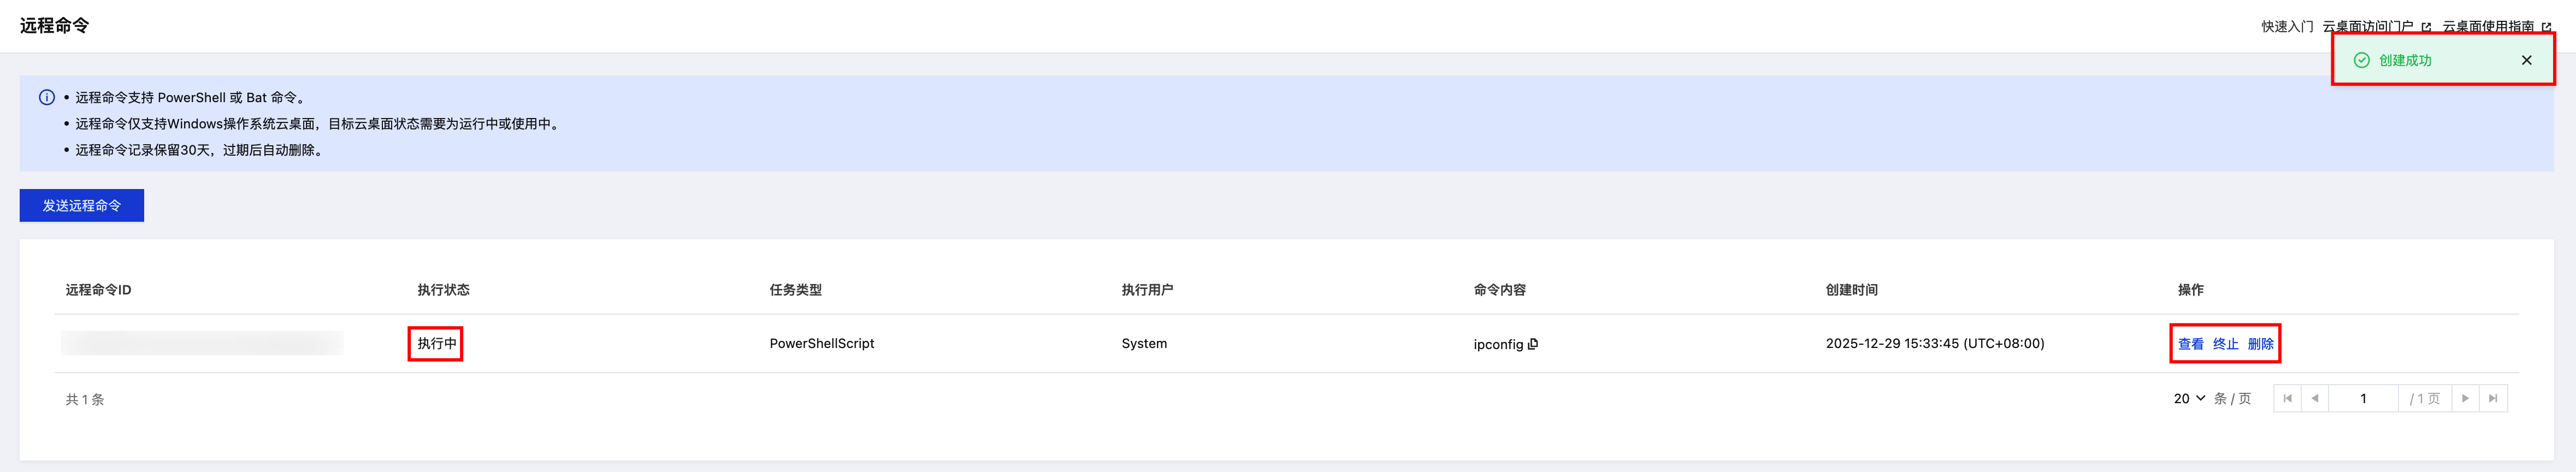Copy the ipconfig command content

pyautogui.click(x=1533, y=344)
